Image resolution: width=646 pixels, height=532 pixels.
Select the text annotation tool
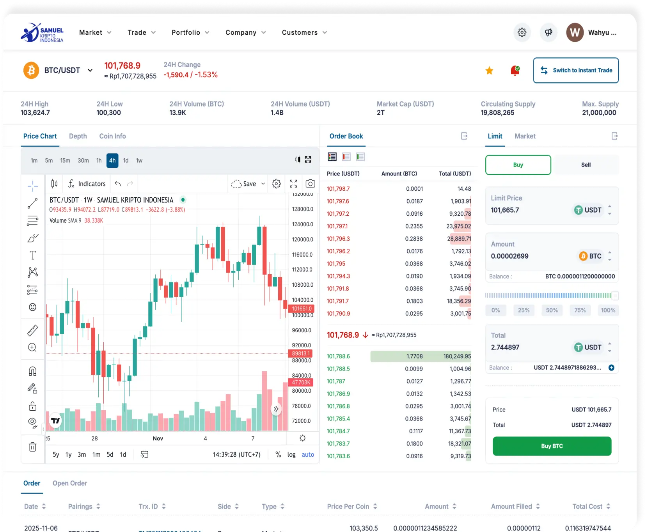(32, 255)
